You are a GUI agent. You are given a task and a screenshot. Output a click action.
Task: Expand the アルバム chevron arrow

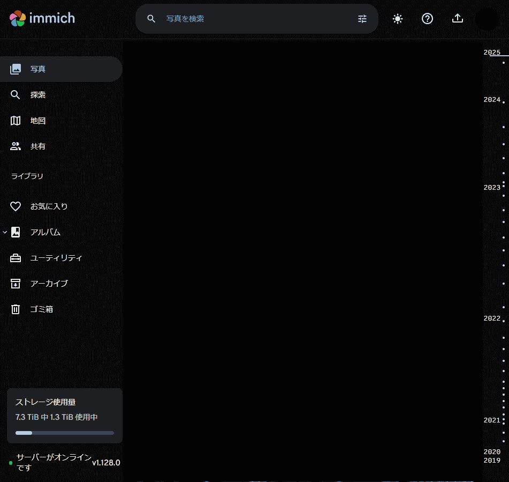point(5,232)
